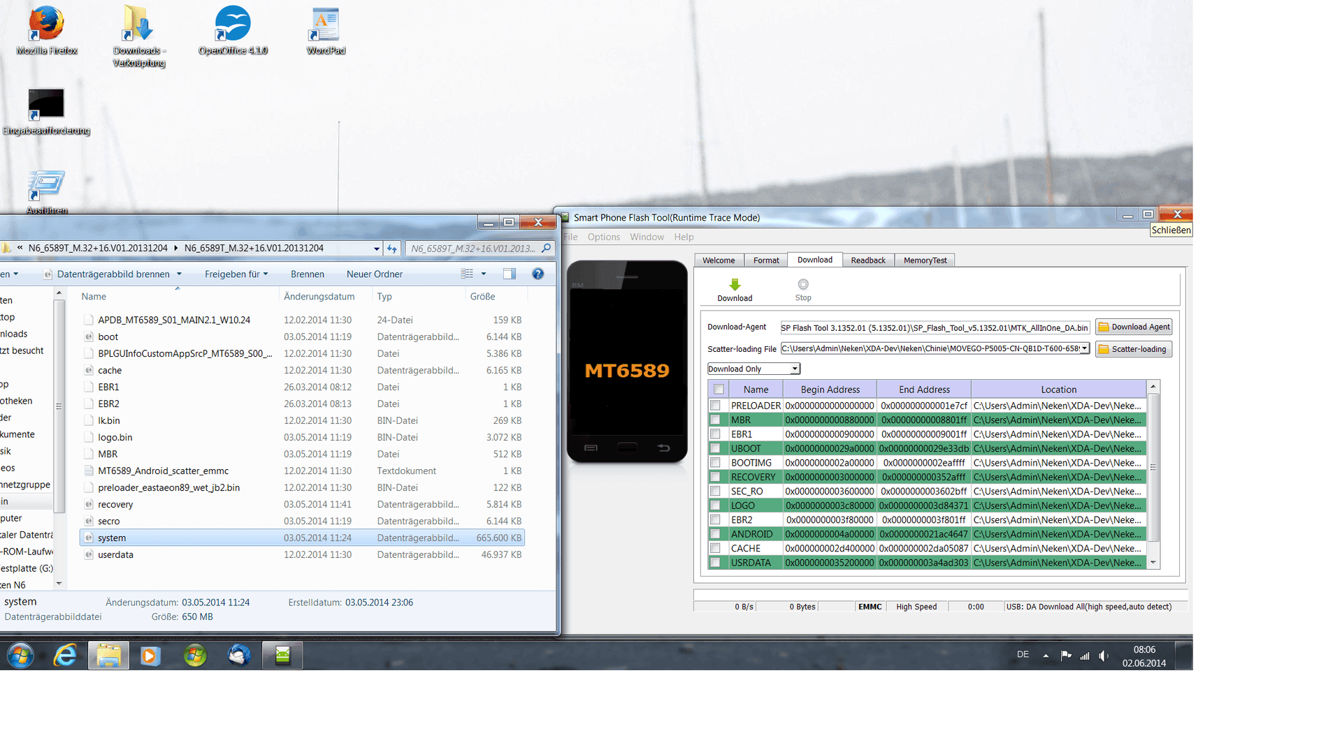Toggle the Explorer preview pane icon
Viewport: 1342px width, 754px height.
[x=510, y=274]
